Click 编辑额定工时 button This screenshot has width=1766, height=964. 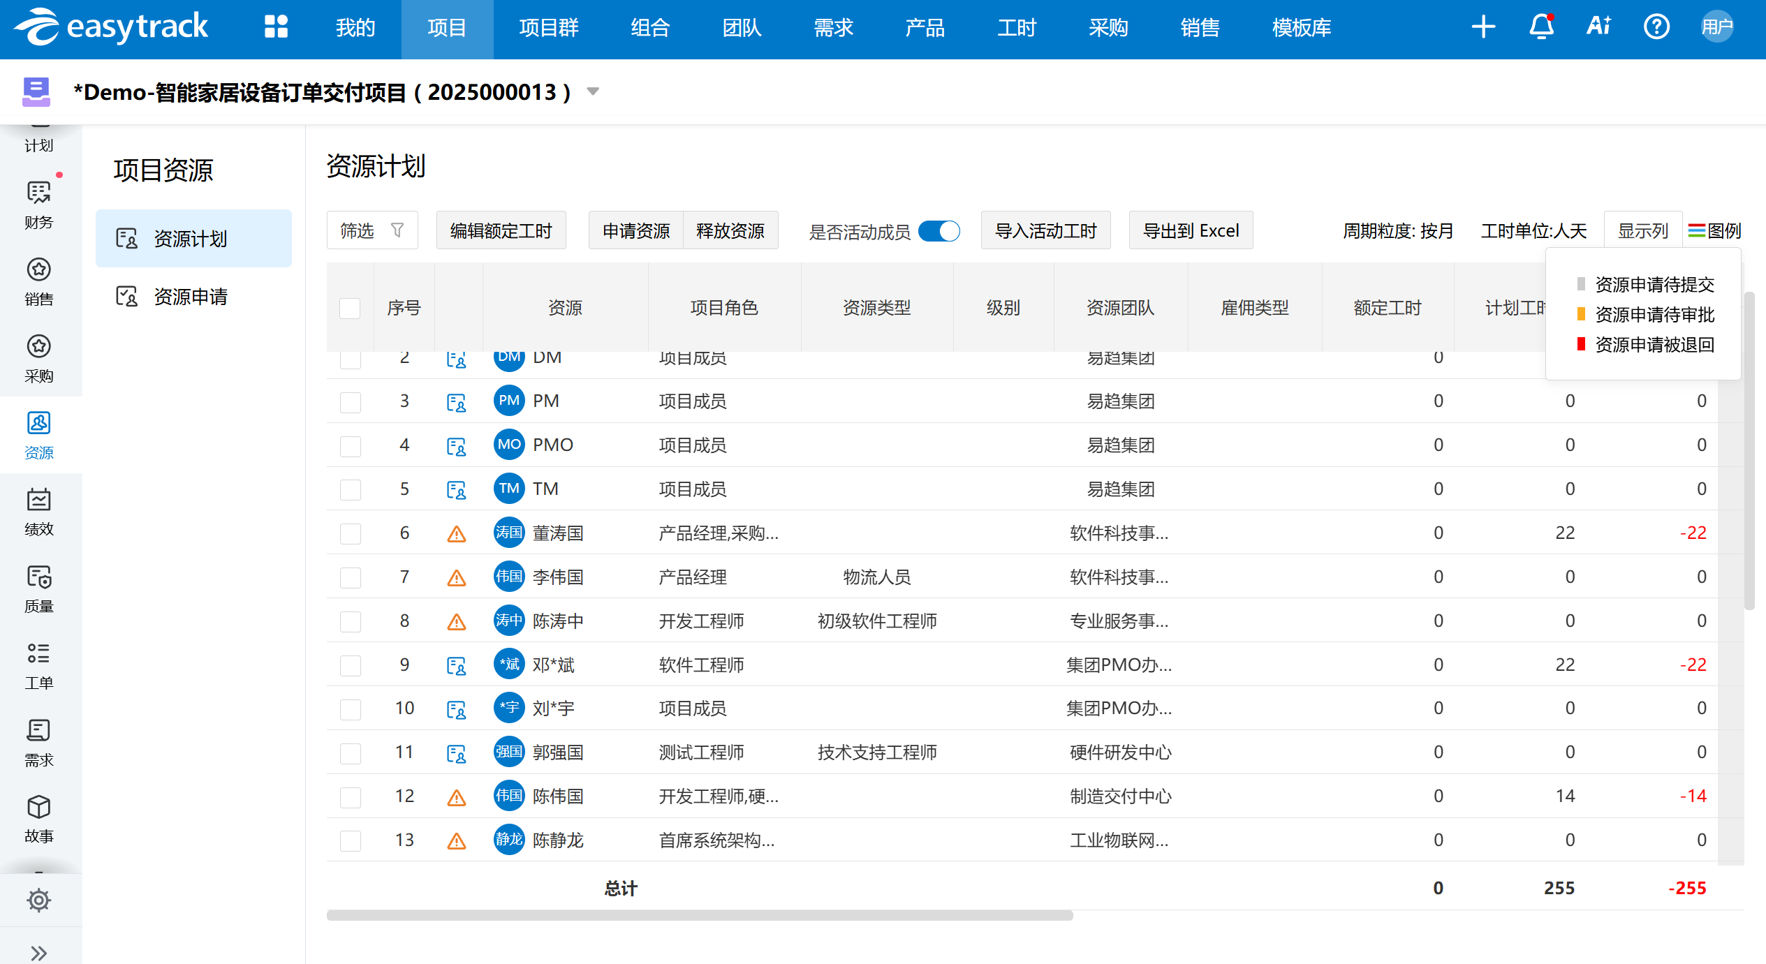tap(501, 230)
